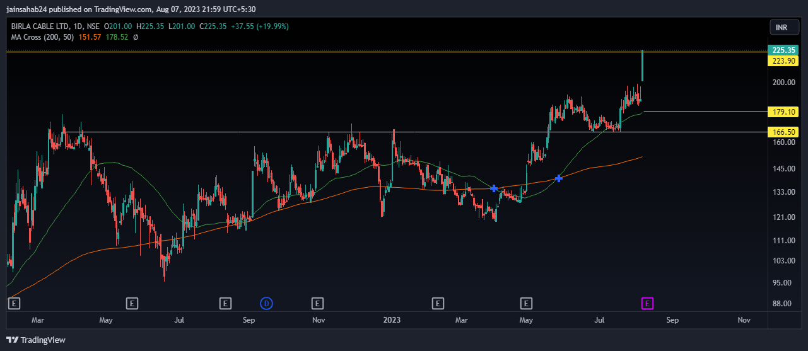Click the NSE exchange label
The width and height of the screenshot is (808, 351).
click(93, 26)
